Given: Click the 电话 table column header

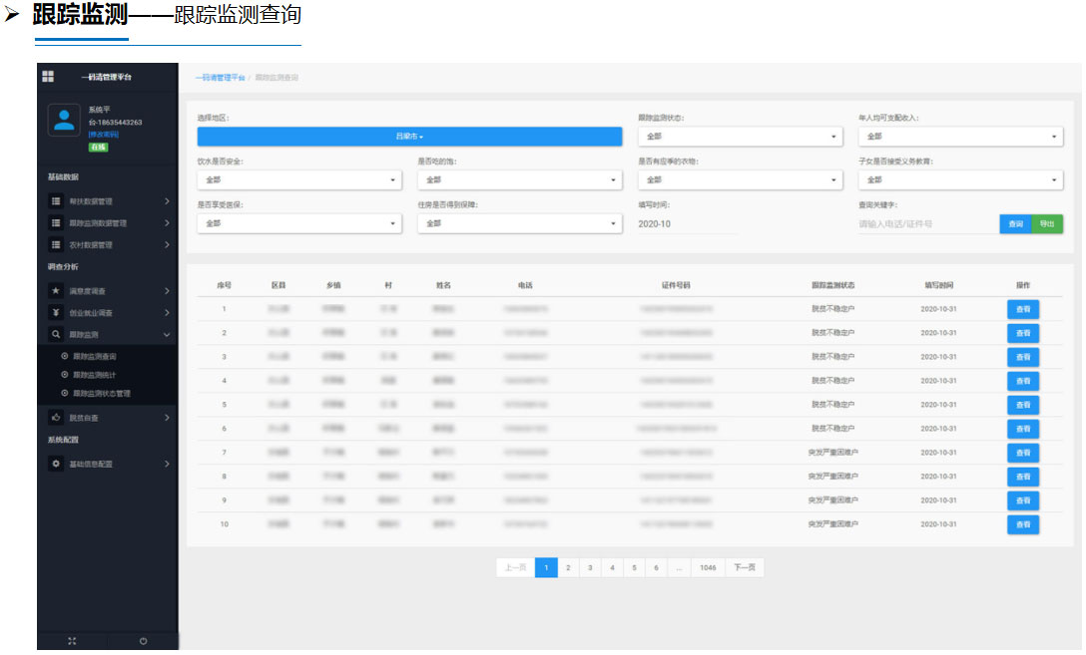Looking at the screenshot, I should point(525,285).
